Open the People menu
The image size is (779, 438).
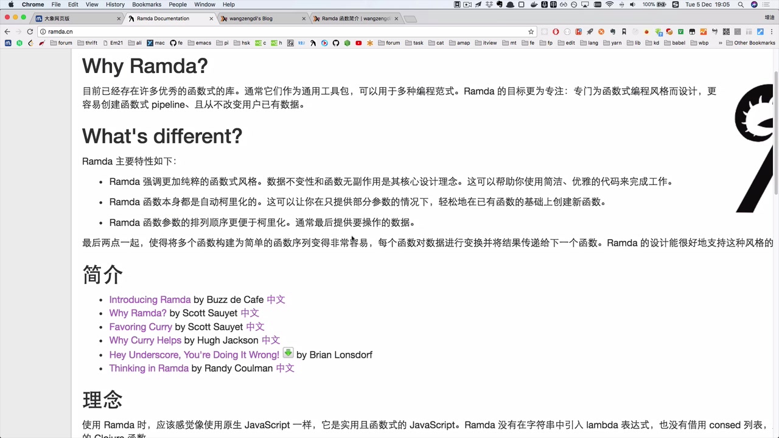[x=178, y=4]
